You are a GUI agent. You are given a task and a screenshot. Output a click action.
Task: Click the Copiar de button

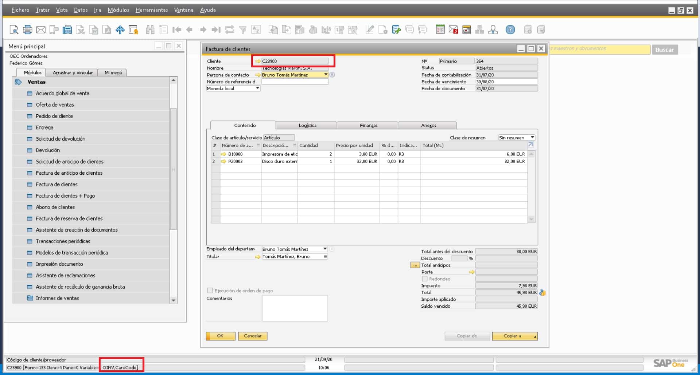pos(467,336)
